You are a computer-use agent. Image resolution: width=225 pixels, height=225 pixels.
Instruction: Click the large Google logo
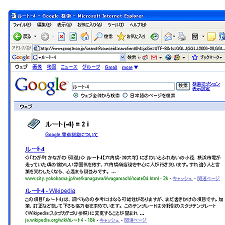point(41,86)
